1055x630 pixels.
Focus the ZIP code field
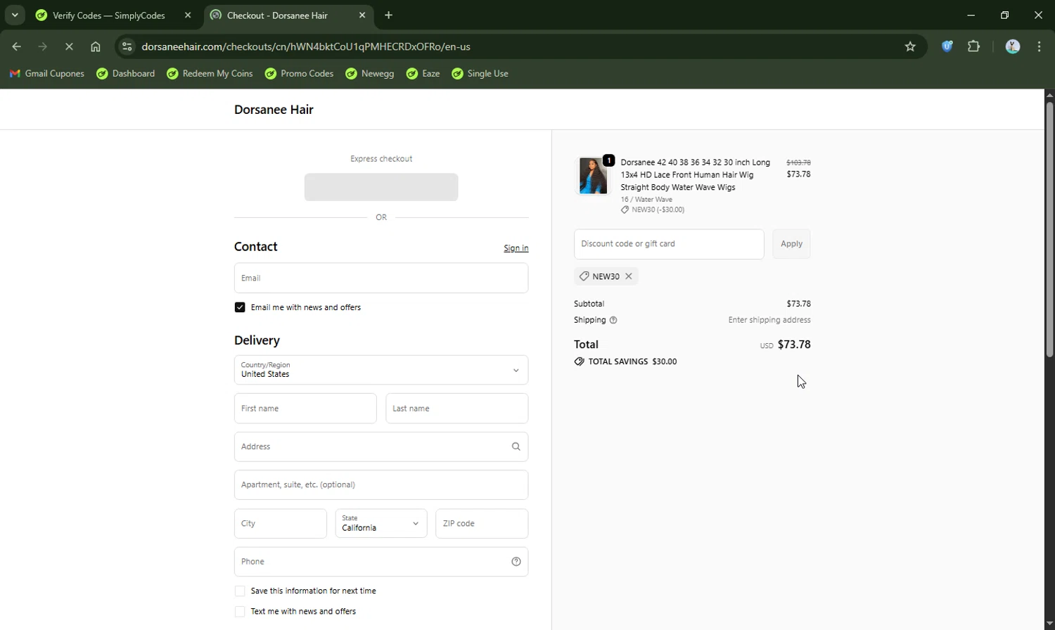(x=482, y=524)
